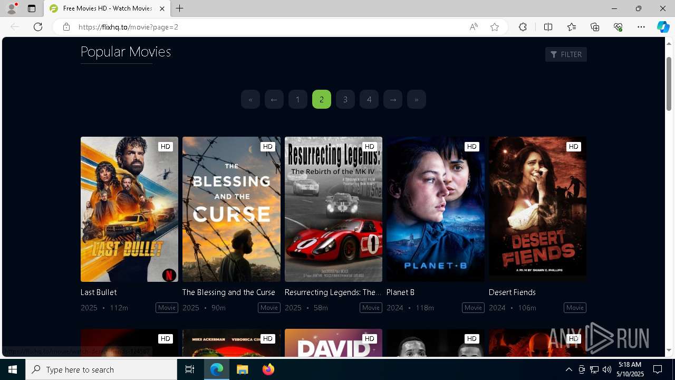Jump to first page with « button
This screenshot has width=675, height=380.
tap(250, 99)
